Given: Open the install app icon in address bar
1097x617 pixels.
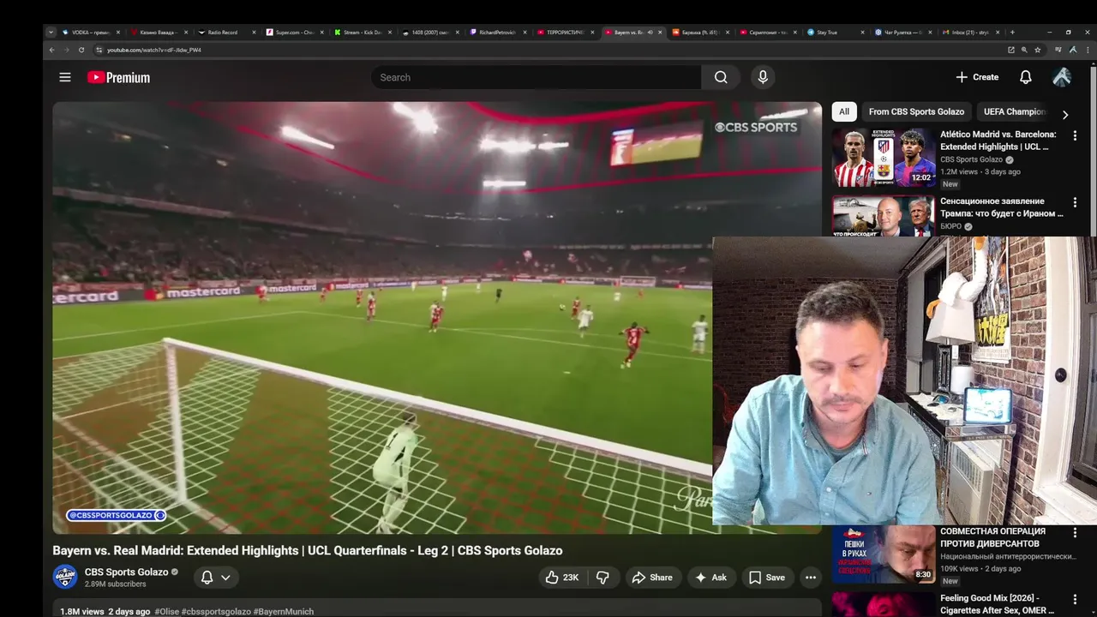Looking at the screenshot, I should click(x=1010, y=50).
